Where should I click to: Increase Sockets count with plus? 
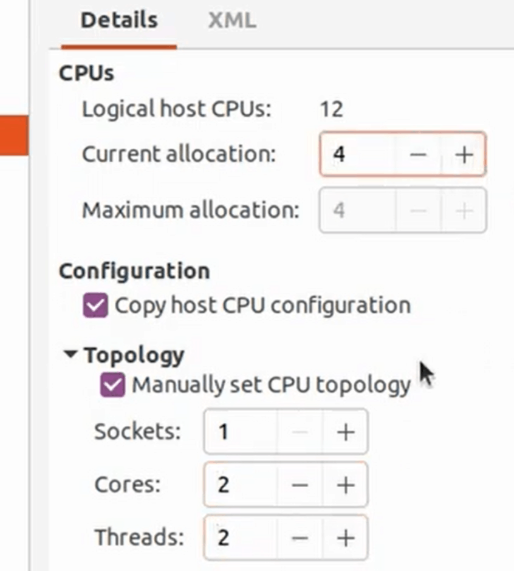[345, 432]
